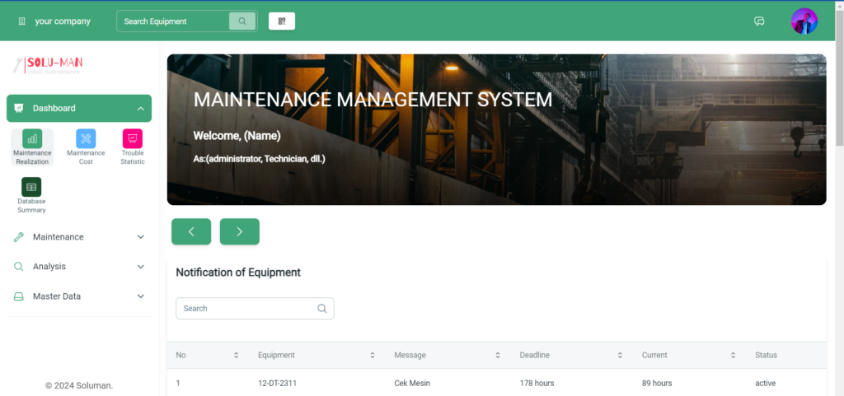
Task: Click the your company label
Action: (x=63, y=21)
